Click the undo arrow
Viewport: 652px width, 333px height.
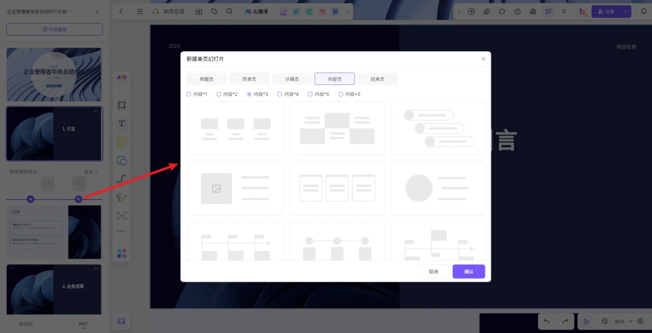[547, 322]
